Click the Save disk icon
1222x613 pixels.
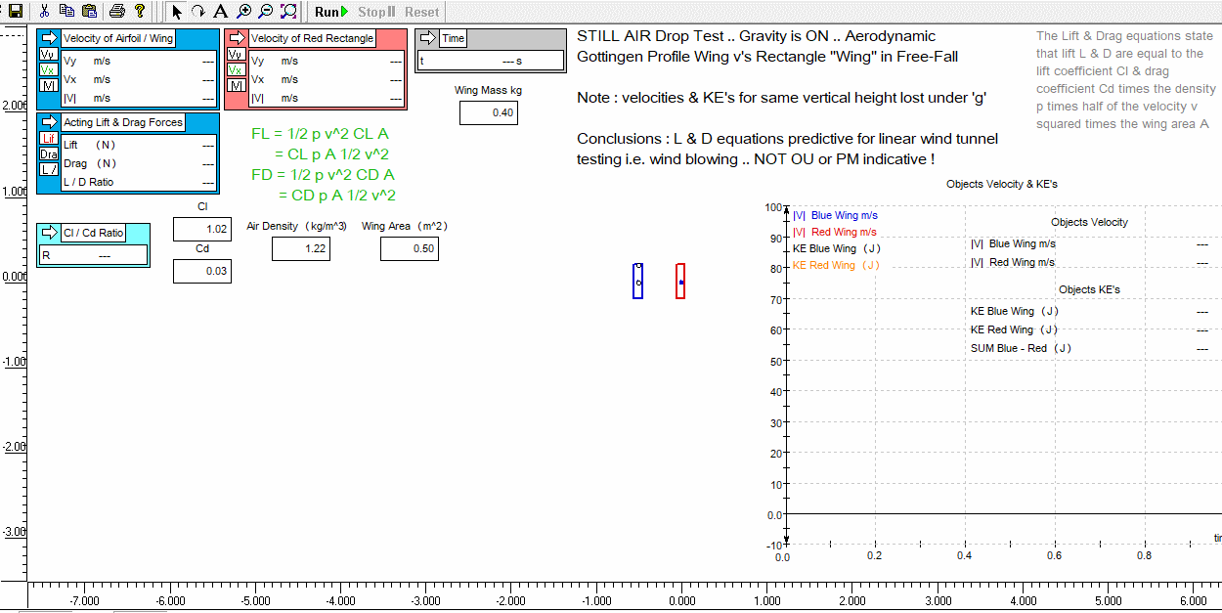(x=15, y=12)
